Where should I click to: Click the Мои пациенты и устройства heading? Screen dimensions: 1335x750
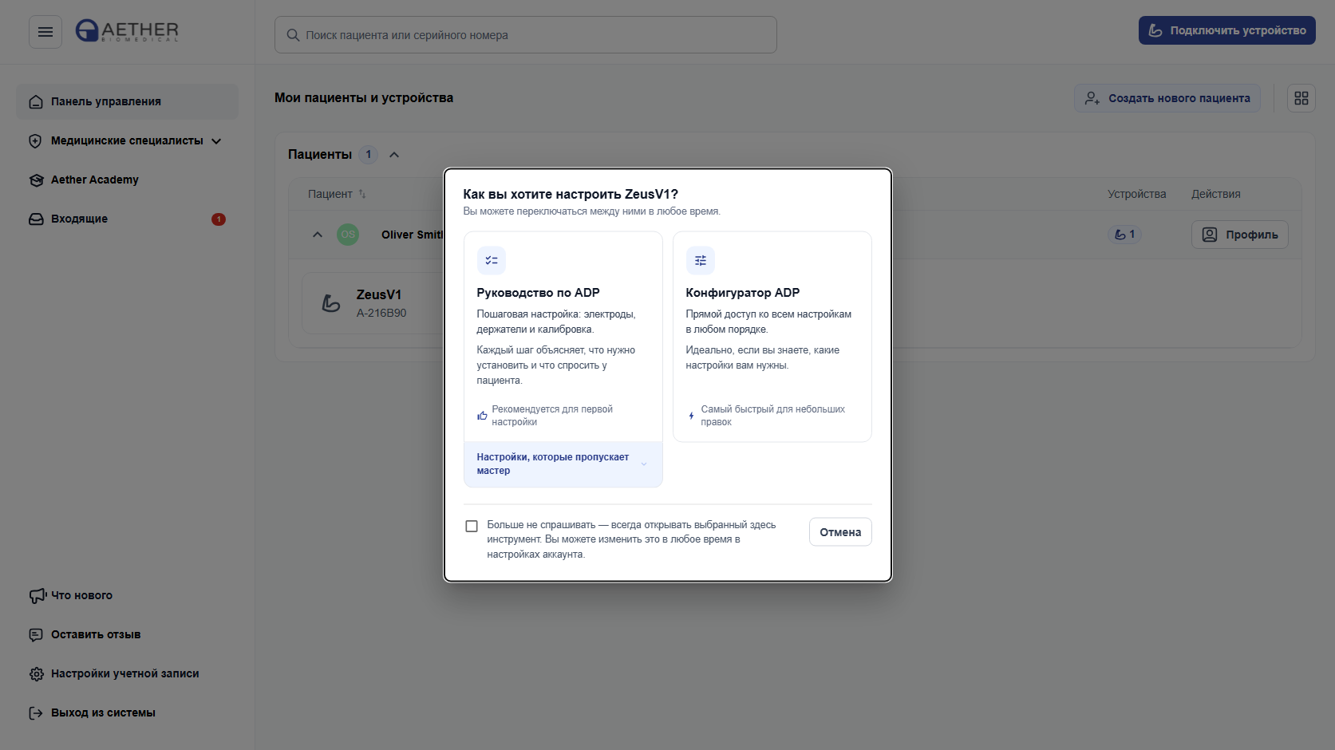pos(364,98)
